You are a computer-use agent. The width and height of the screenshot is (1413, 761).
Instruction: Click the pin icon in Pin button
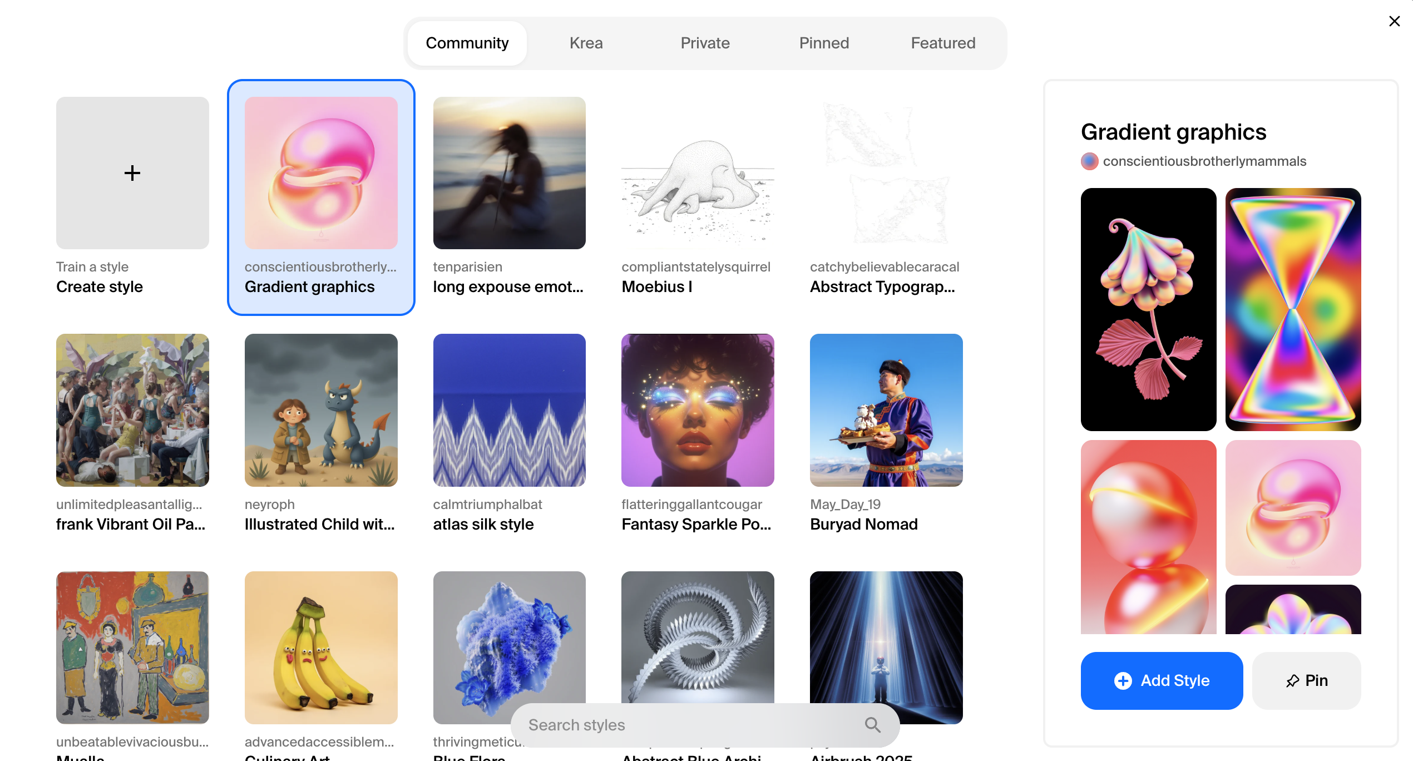(1292, 681)
